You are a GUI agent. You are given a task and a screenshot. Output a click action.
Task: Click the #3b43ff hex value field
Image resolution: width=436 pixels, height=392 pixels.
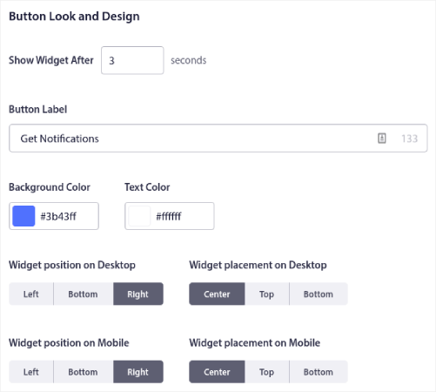pos(58,216)
